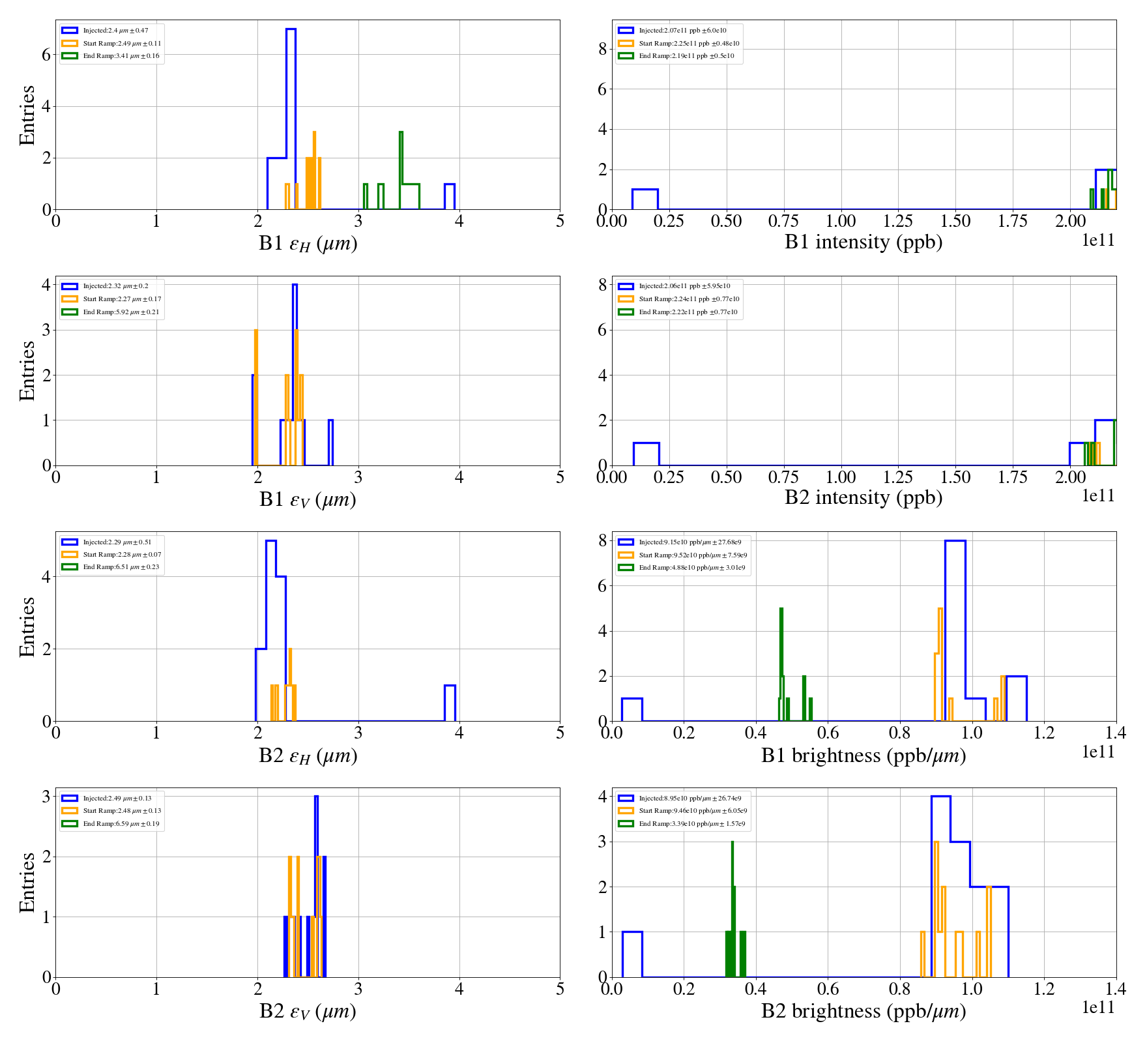The height and width of the screenshot is (1043, 1147).
Task: Click green End Ramp swatch in B2 brightness legend
Action: [625, 824]
